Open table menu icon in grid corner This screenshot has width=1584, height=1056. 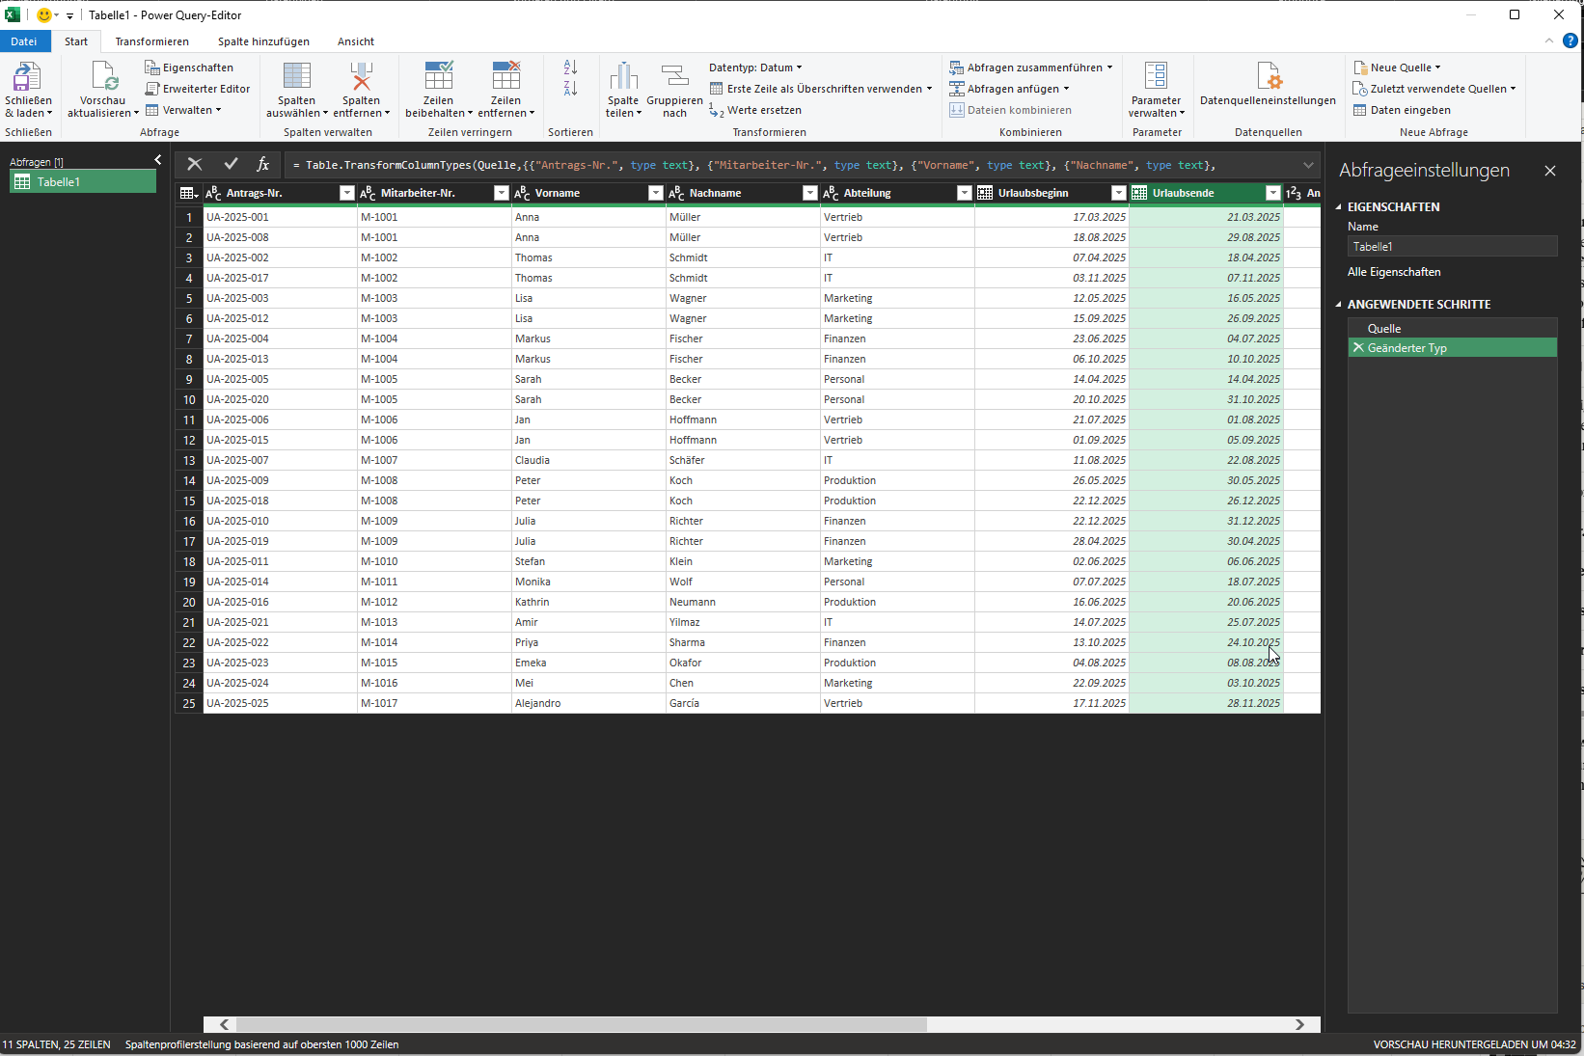click(189, 193)
